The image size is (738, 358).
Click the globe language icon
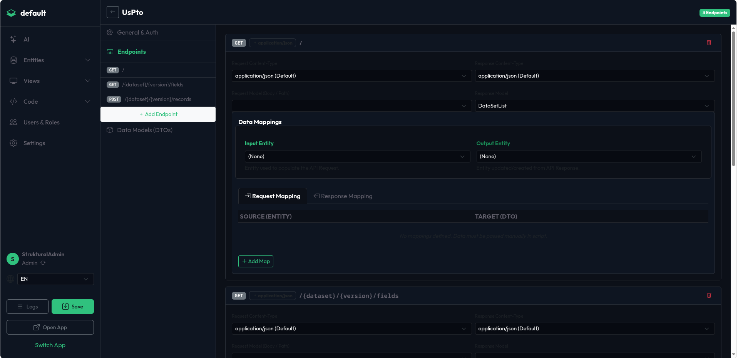pyautogui.click(x=11, y=279)
